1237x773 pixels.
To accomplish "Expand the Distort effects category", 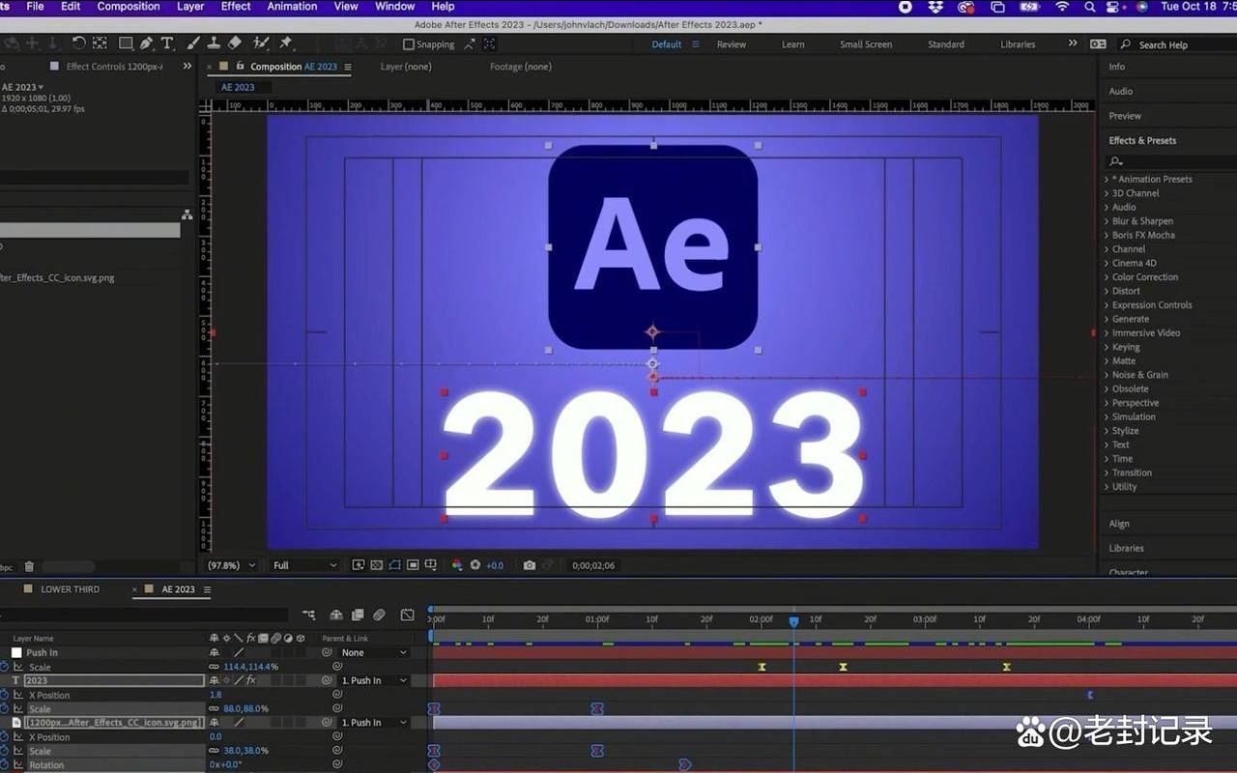I will [x=1108, y=291].
